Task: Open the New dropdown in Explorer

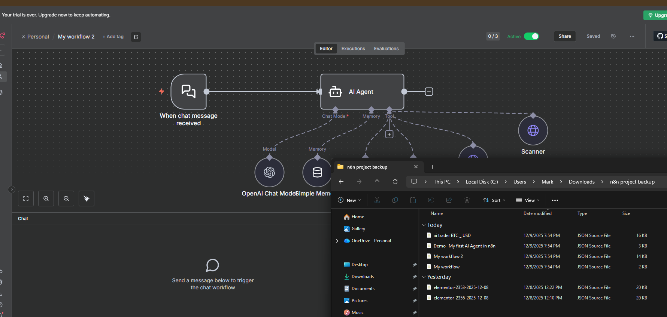Action: (349, 200)
